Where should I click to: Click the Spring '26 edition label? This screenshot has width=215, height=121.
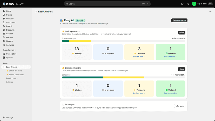pos(20,4)
